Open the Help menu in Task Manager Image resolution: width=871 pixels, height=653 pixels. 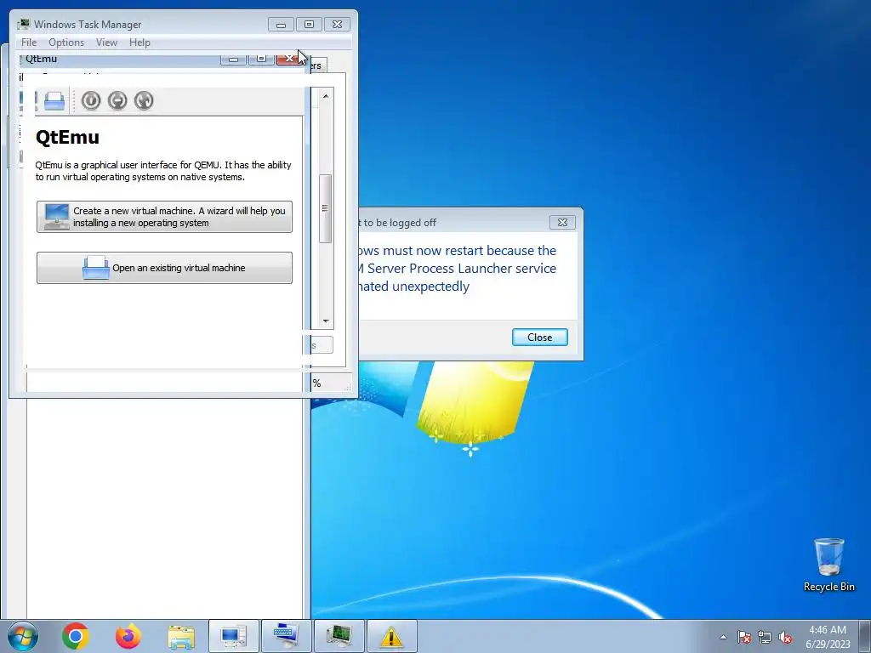139,43
